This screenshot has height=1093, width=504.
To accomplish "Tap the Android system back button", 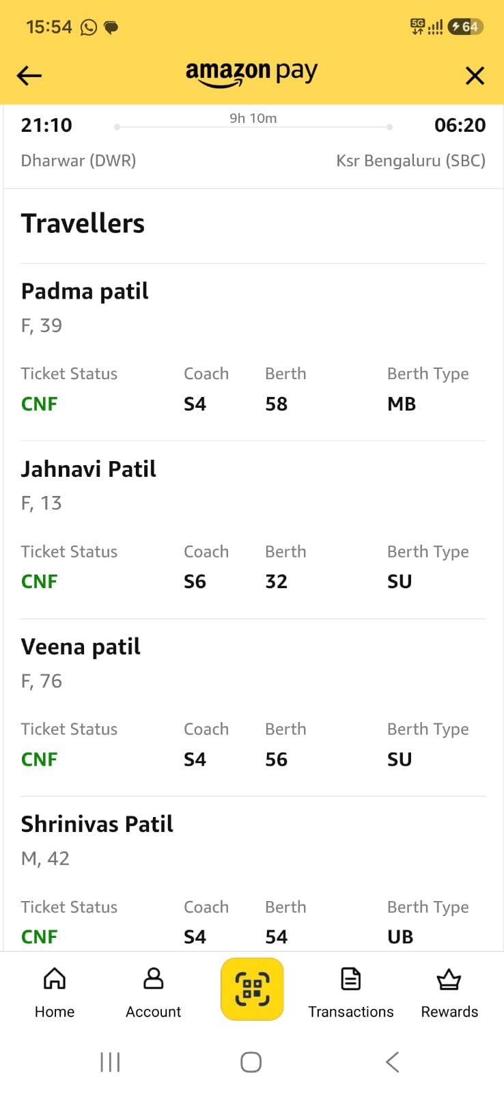I will coord(392,1062).
